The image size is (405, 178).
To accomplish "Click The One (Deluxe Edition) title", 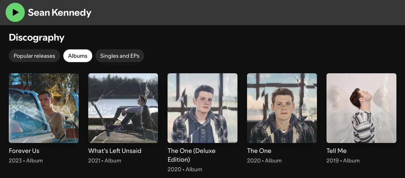I will pos(191,155).
